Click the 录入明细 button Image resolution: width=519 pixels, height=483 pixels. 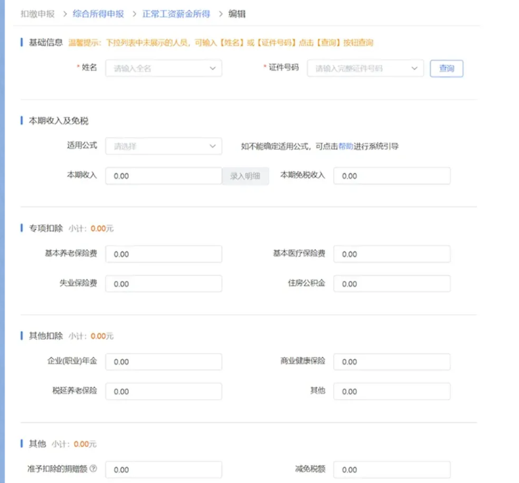(x=245, y=176)
